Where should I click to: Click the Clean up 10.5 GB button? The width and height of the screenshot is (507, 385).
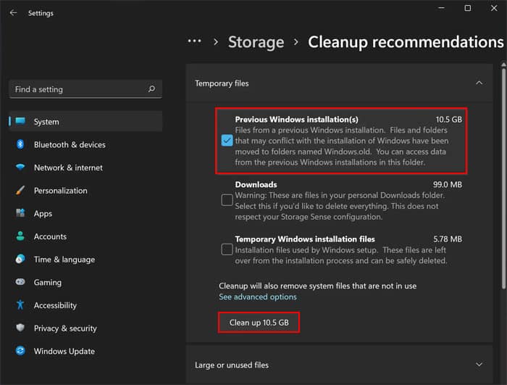(x=259, y=323)
